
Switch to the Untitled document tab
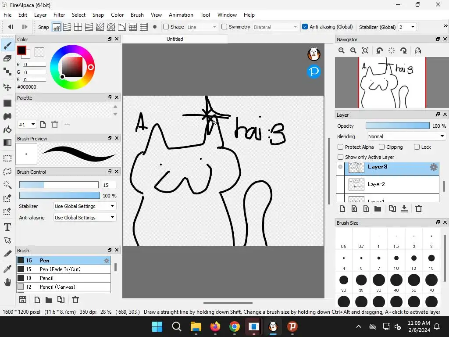pos(175,39)
